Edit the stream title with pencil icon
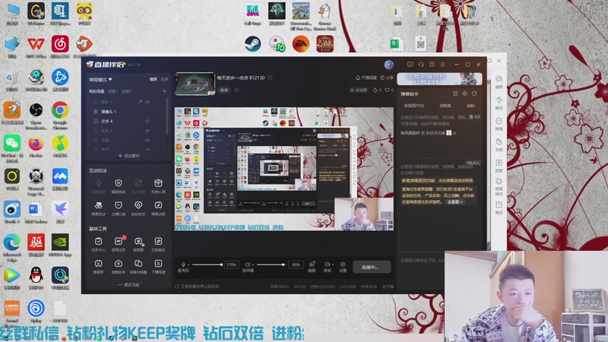This screenshot has width=608, height=342. click(271, 78)
